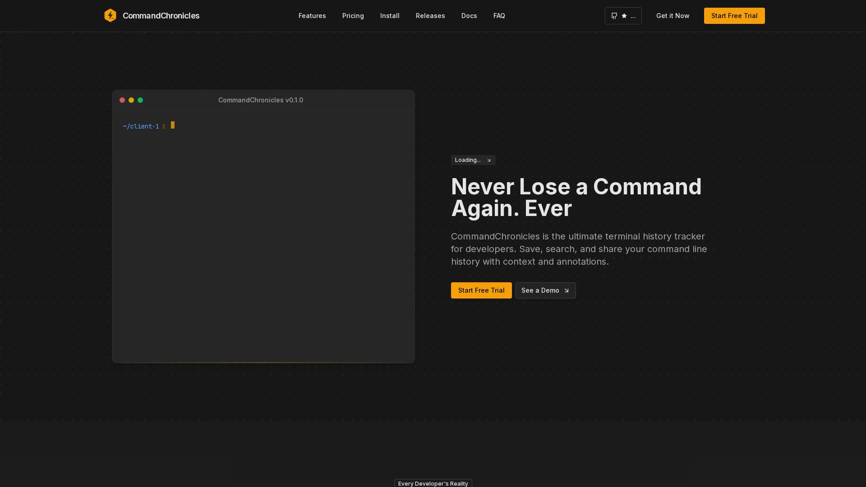Jump to the FAQ section
The image size is (866, 487).
499,16
